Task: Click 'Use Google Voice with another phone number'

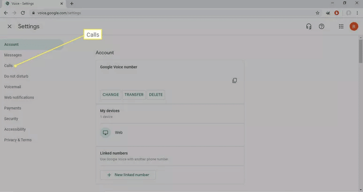Action: (134, 159)
